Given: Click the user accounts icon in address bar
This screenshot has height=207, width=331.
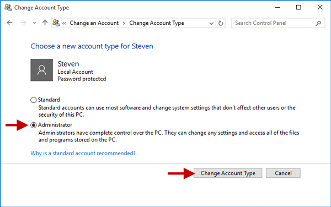Looking at the screenshot, I should (56, 23).
